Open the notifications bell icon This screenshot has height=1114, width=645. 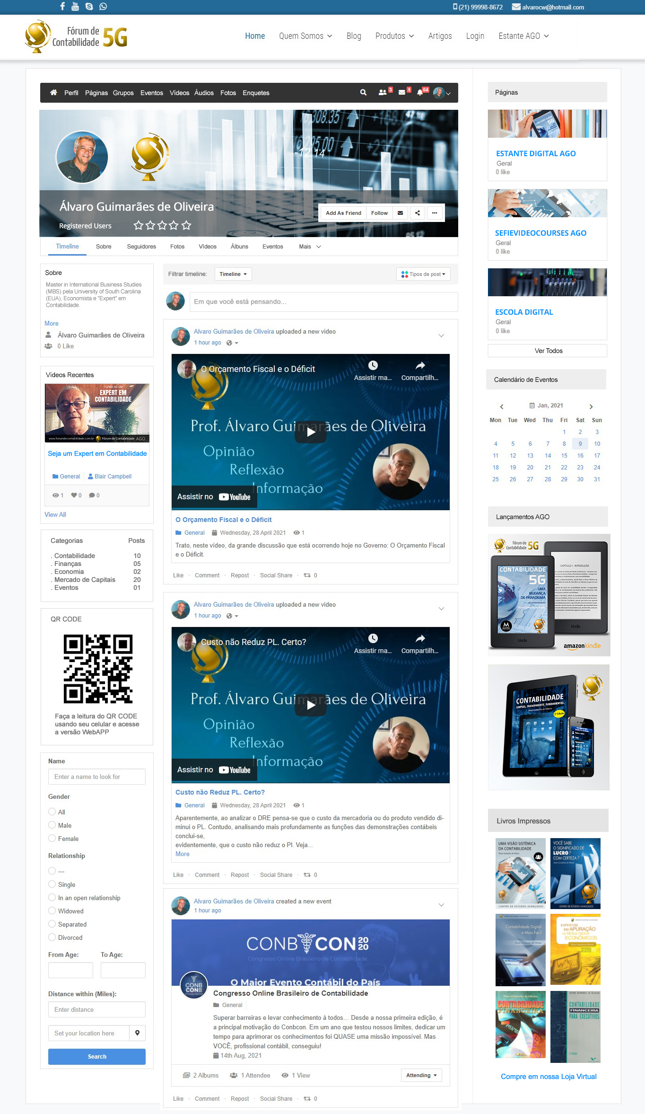click(x=419, y=93)
